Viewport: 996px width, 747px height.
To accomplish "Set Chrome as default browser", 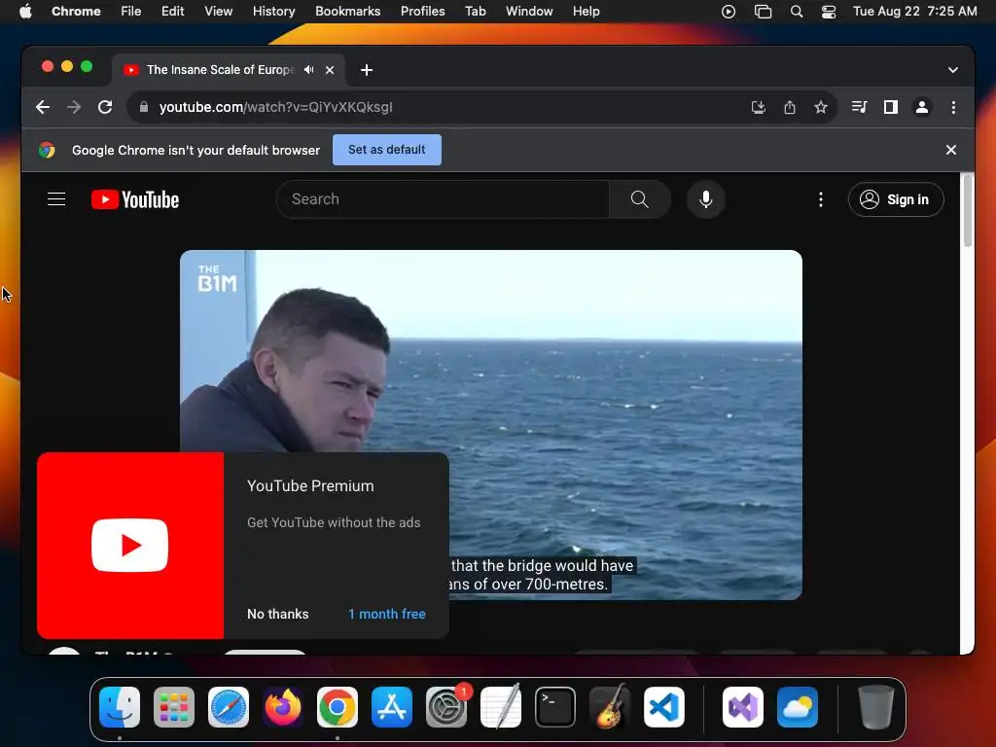I will coord(387,150).
